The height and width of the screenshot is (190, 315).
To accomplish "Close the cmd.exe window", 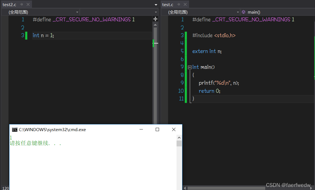I will click(x=174, y=129).
